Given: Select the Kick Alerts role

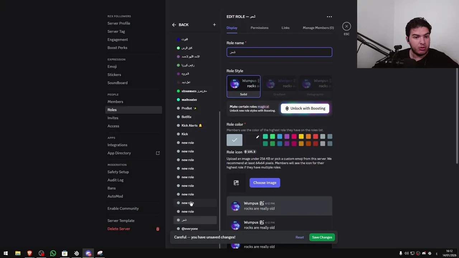Looking at the screenshot, I should (x=195, y=125).
